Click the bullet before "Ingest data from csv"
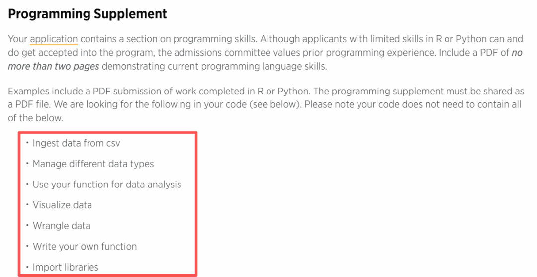This screenshot has width=537, height=277. click(27, 143)
